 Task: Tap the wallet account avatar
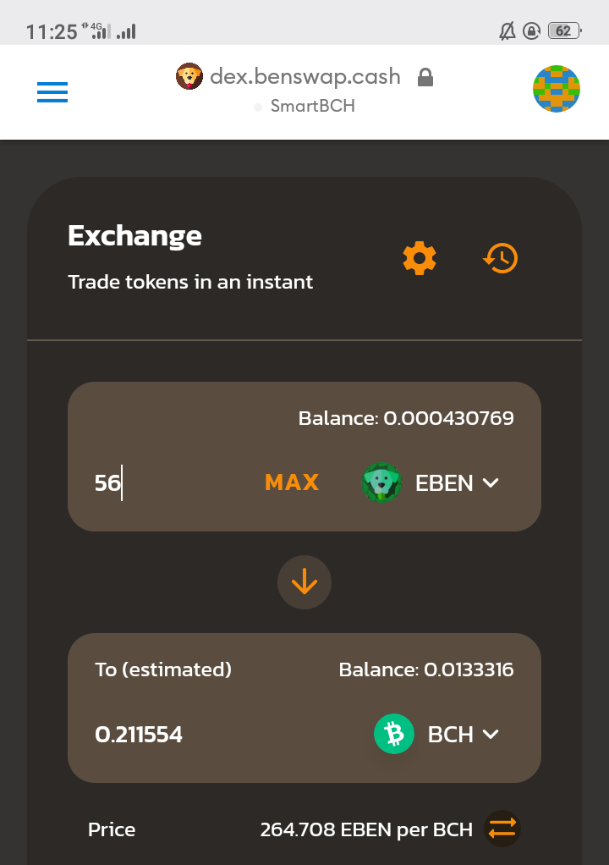pos(556,89)
